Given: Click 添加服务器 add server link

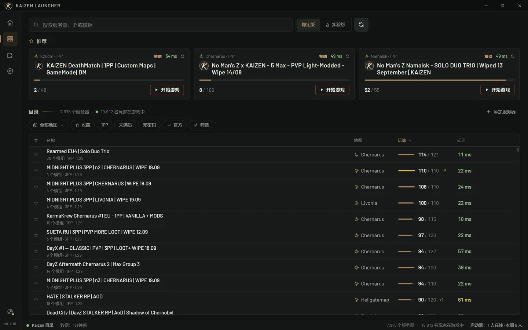Looking at the screenshot, I should tap(501, 112).
